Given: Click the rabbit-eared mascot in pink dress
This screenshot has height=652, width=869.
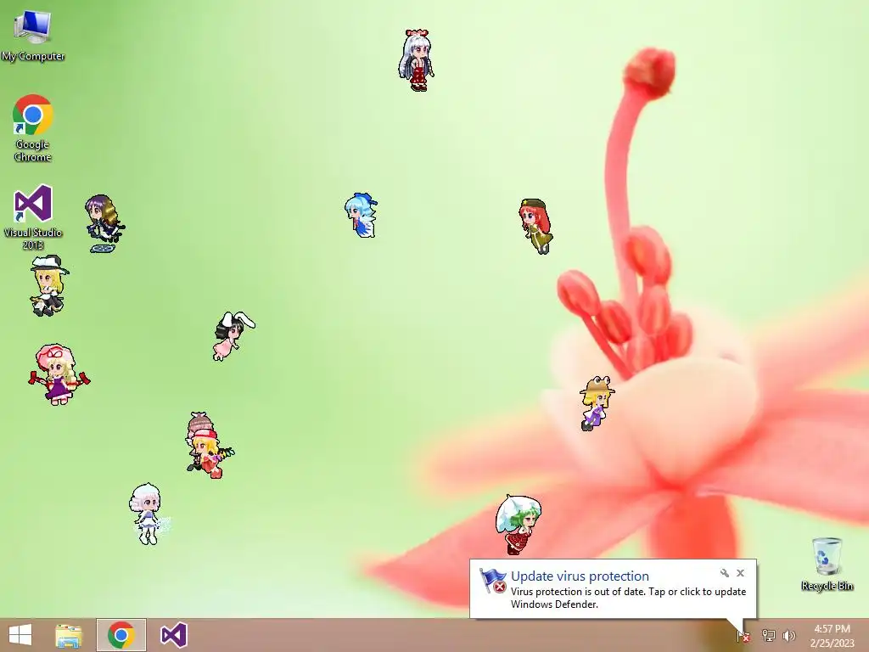Looking at the screenshot, I should click(233, 336).
